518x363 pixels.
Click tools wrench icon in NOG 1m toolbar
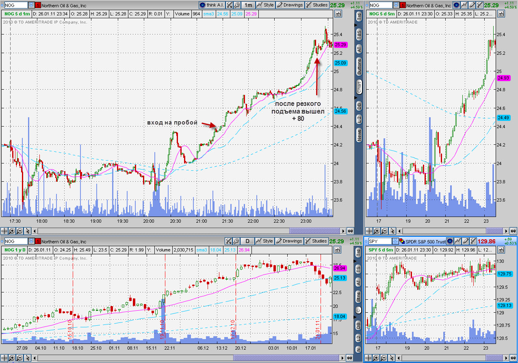pos(229,5)
